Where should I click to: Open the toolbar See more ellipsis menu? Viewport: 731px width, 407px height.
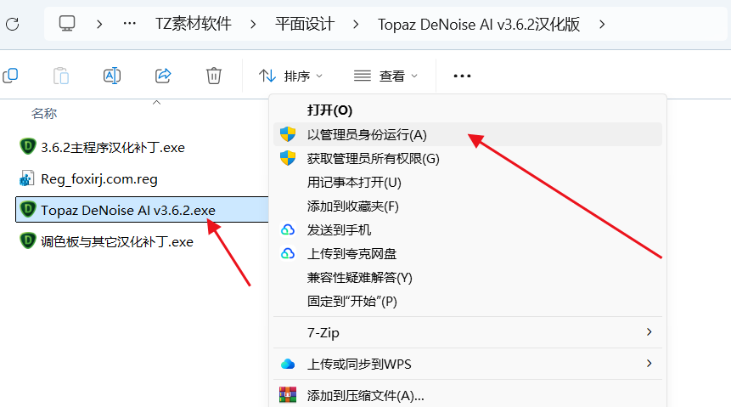coord(462,76)
